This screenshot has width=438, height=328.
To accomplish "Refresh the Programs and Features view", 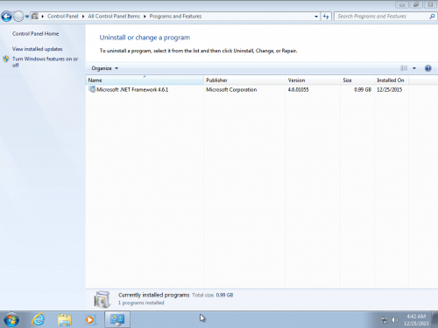I will pyautogui.click(x=326, y=17).
